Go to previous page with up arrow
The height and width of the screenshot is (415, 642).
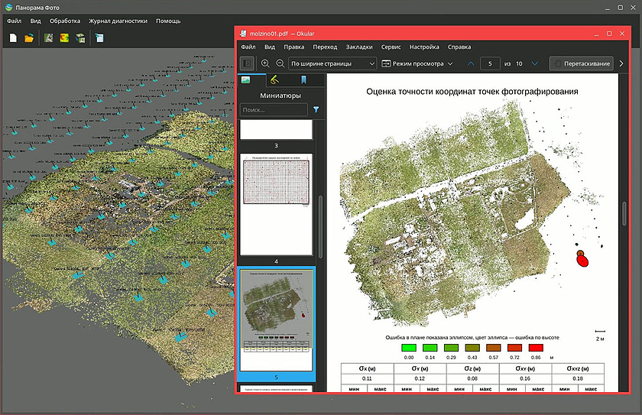470,63
